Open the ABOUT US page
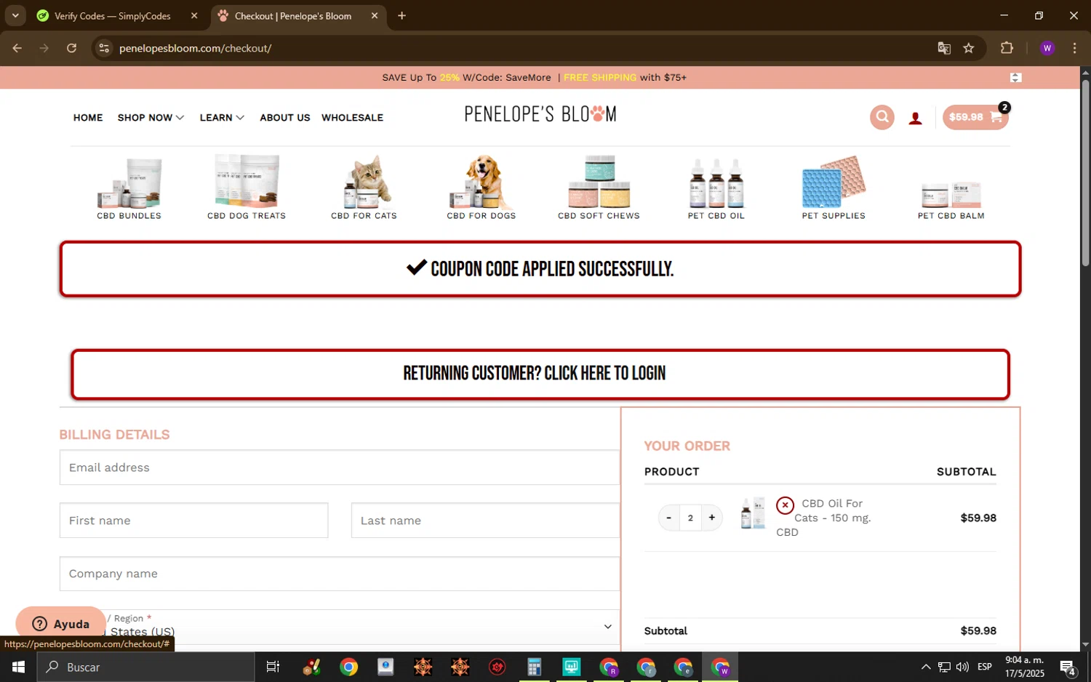The height and width of the screenshot is (682, 1091). pos(285,118)
